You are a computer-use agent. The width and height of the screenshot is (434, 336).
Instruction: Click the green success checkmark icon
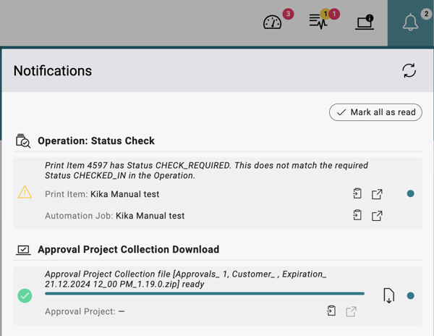point(25,295)
